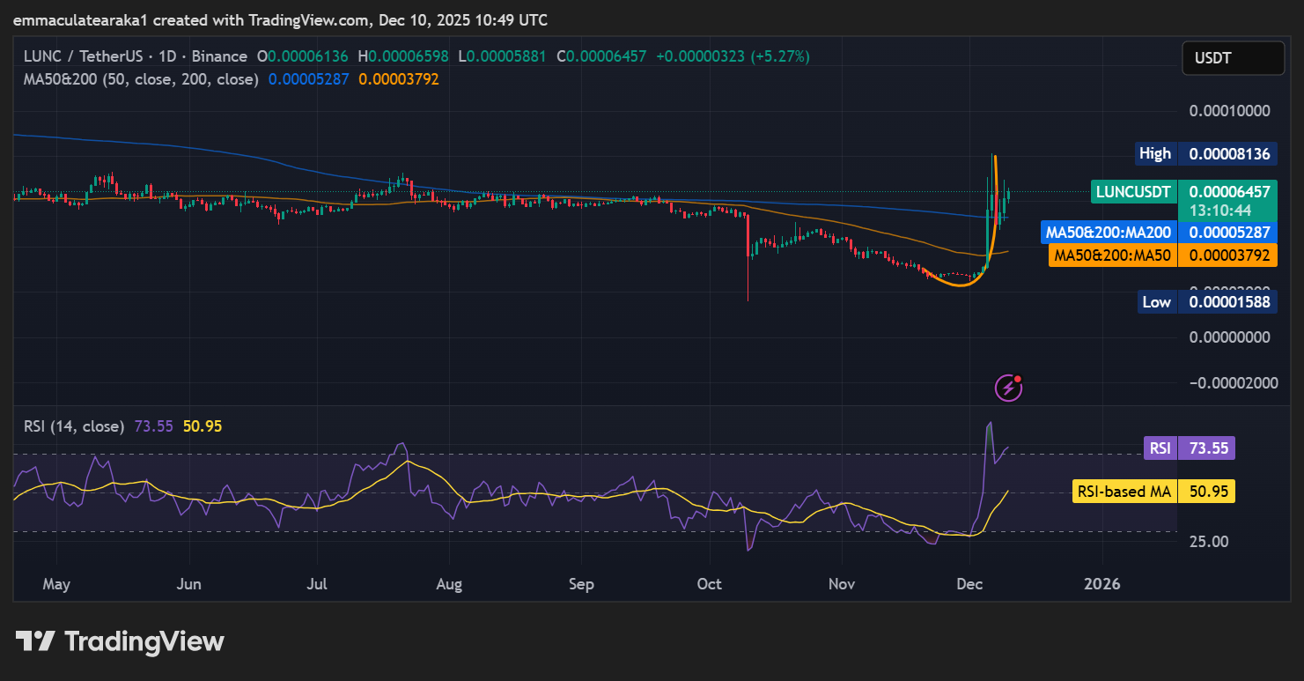Click the 0.00010000 price scale label
The image size is (1304, 681).
click(x=1229, y=111)
